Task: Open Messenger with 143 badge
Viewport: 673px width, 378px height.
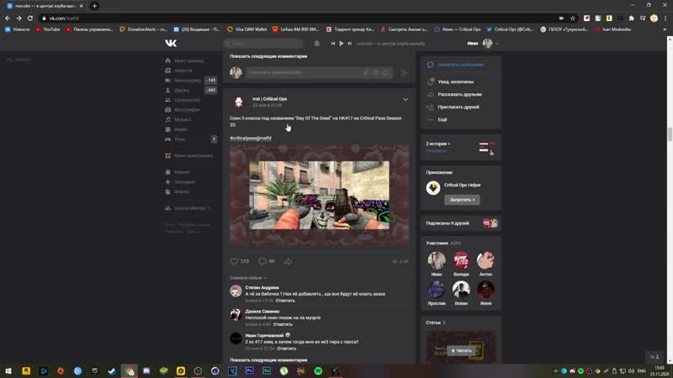Action: coord(191,80)
